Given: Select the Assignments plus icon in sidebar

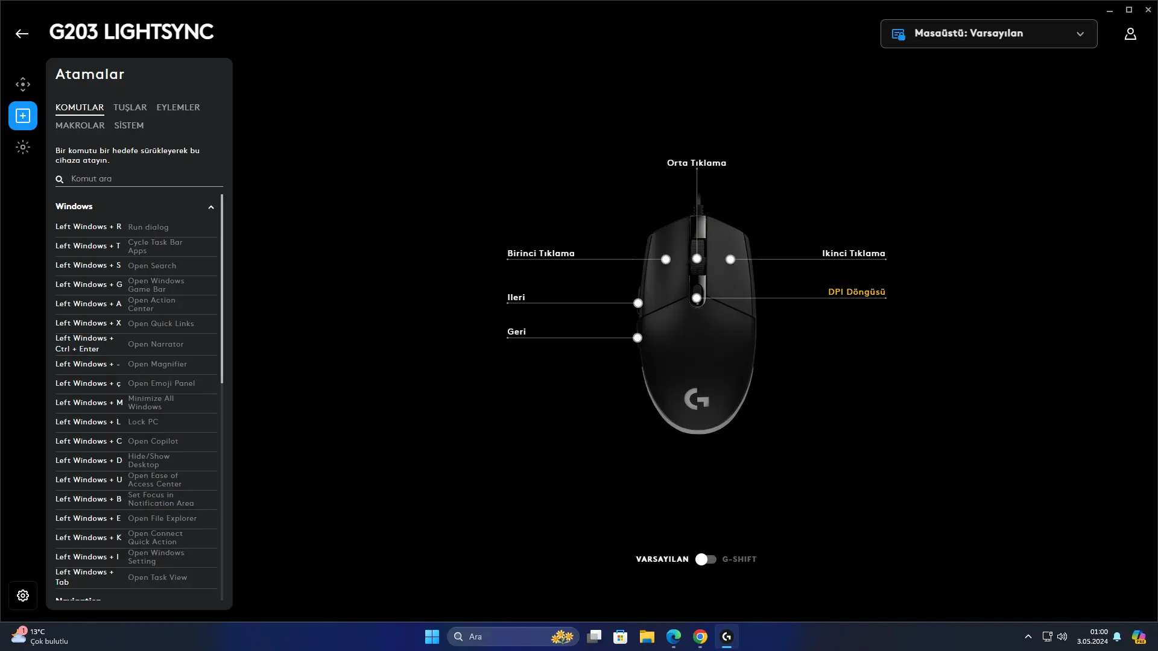Looking at the screenshot, I should [23, 116].
